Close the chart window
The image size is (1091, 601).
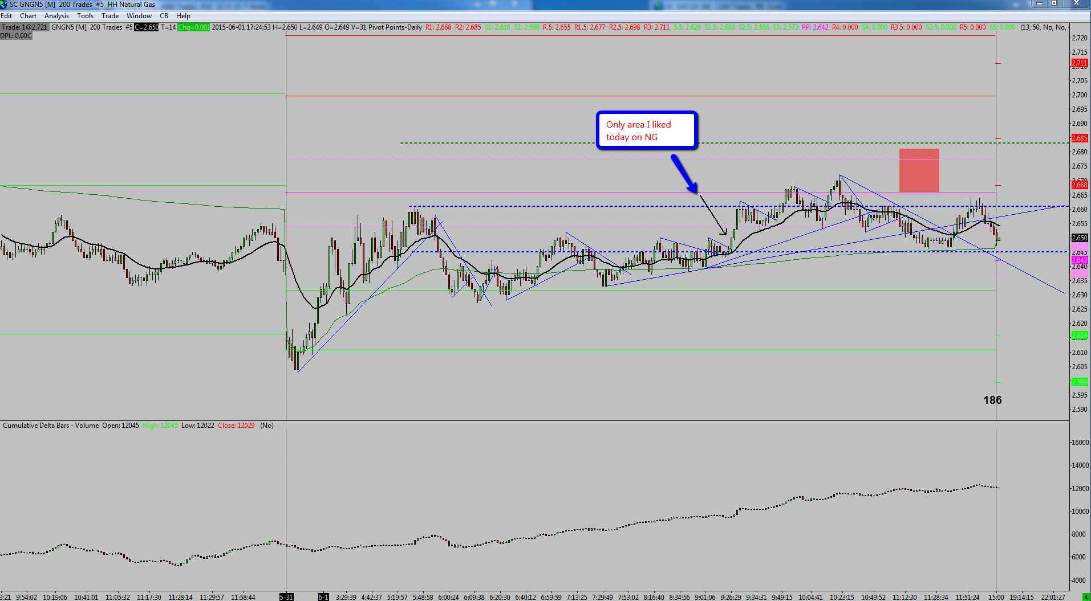(1076, 3)
